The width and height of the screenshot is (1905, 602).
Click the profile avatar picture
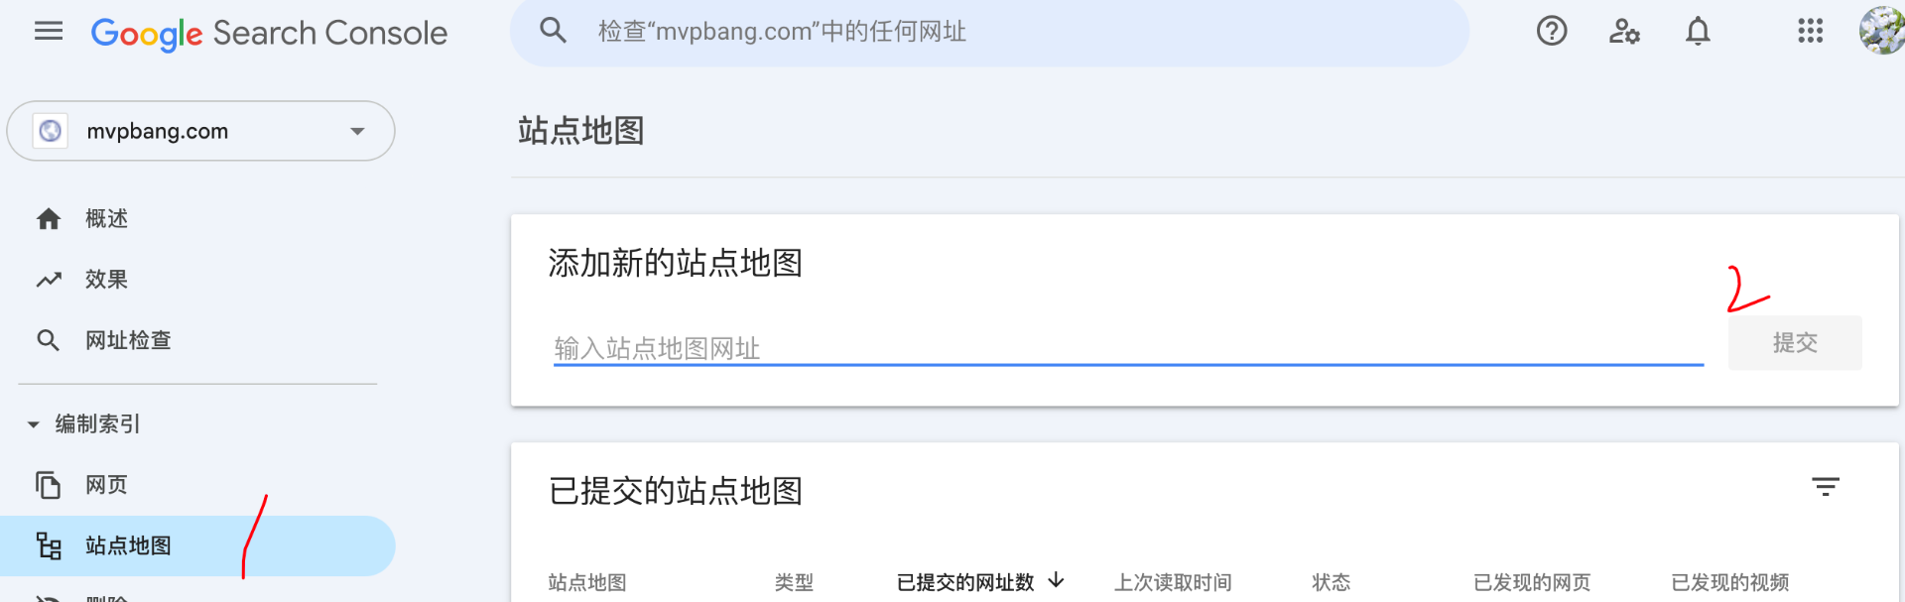[1880, 31]
